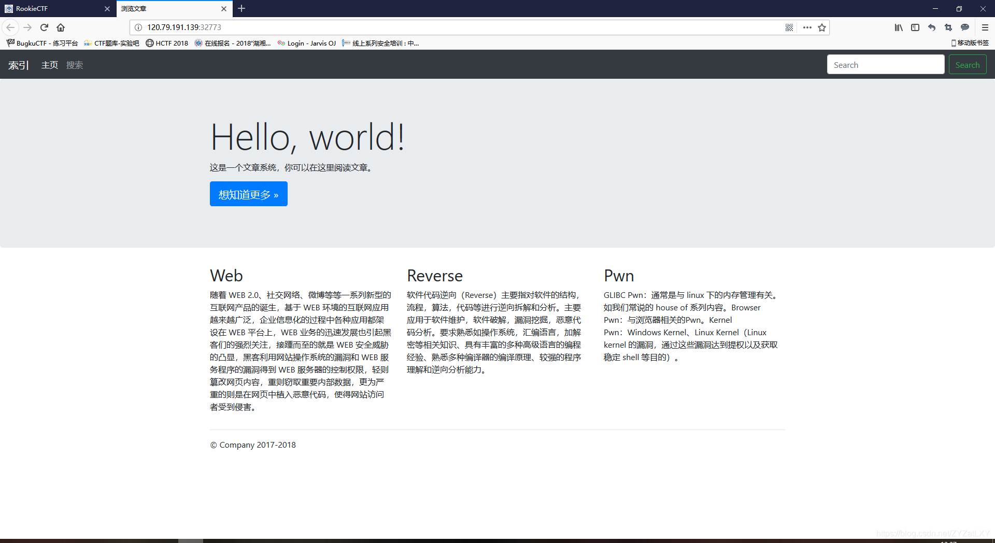
Task: Open 移动版书签 mobile bookmarks folder
Action: 970,43
